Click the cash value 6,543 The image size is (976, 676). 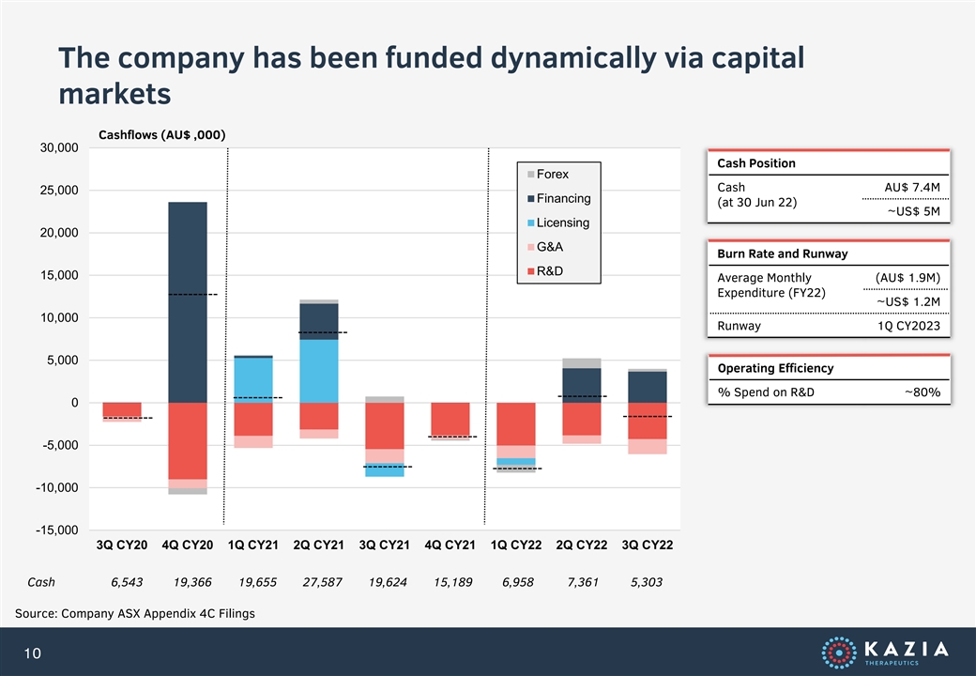coord(127,582)
